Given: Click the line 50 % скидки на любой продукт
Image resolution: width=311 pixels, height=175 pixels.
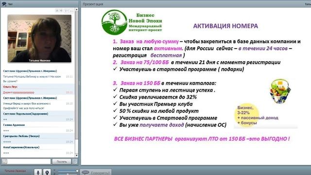Looking at the screenshot, I should pos(159,111).
